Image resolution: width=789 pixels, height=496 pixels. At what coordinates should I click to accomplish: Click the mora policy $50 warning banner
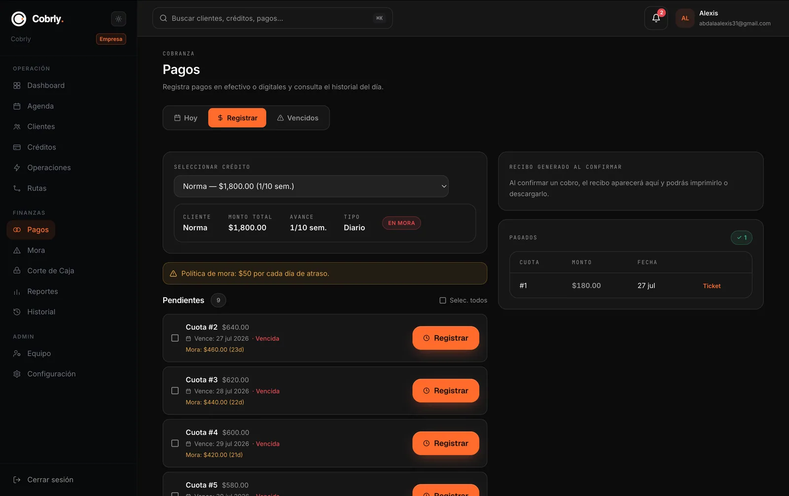[325, 273]
